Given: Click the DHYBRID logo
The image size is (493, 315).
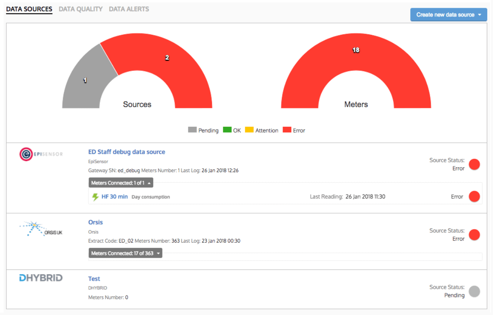Looking at the screenshot, I should tap(41, 278).
